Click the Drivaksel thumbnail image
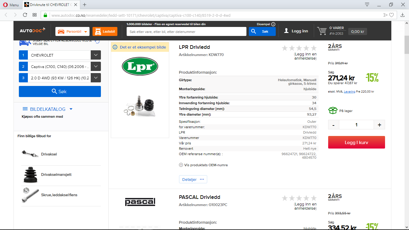This screenshot has height=230, width=409. [x=30, y=154]
